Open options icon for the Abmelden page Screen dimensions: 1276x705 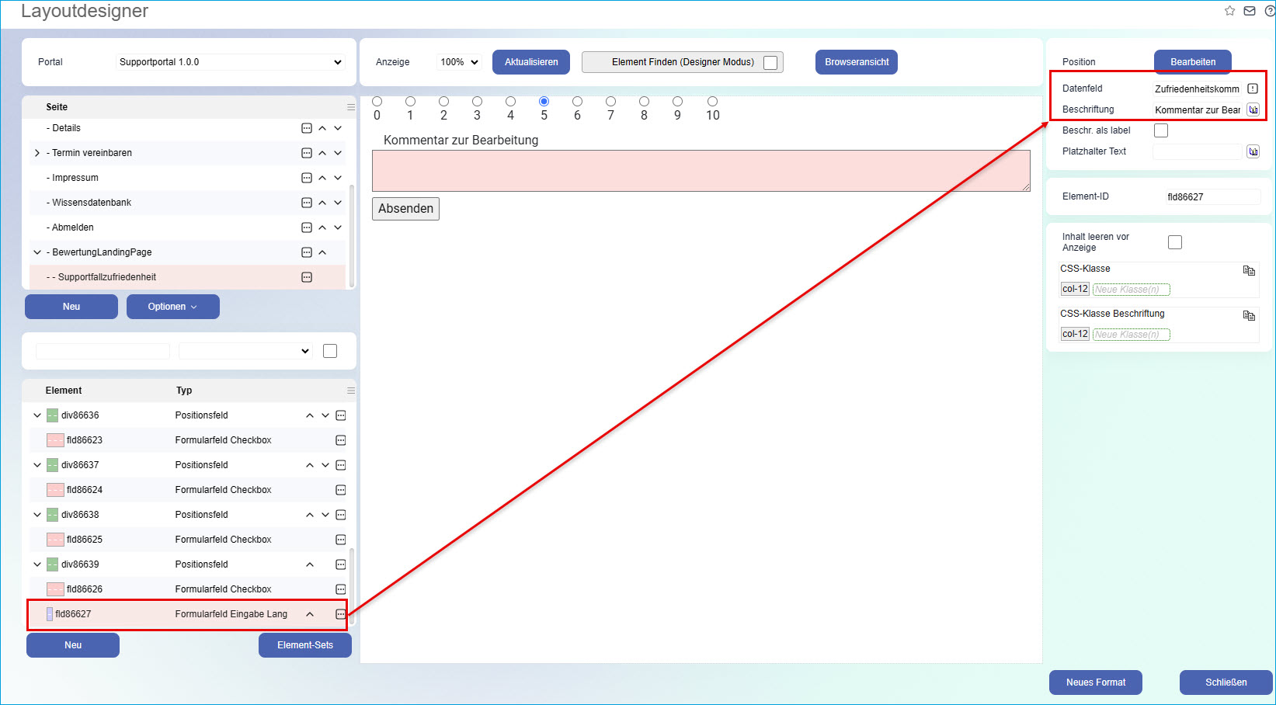click(307, 227)
